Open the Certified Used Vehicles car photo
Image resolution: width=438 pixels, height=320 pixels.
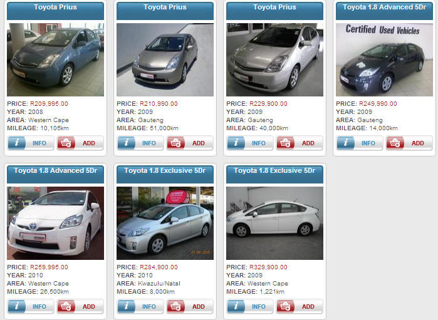click(x=384, y=59)
